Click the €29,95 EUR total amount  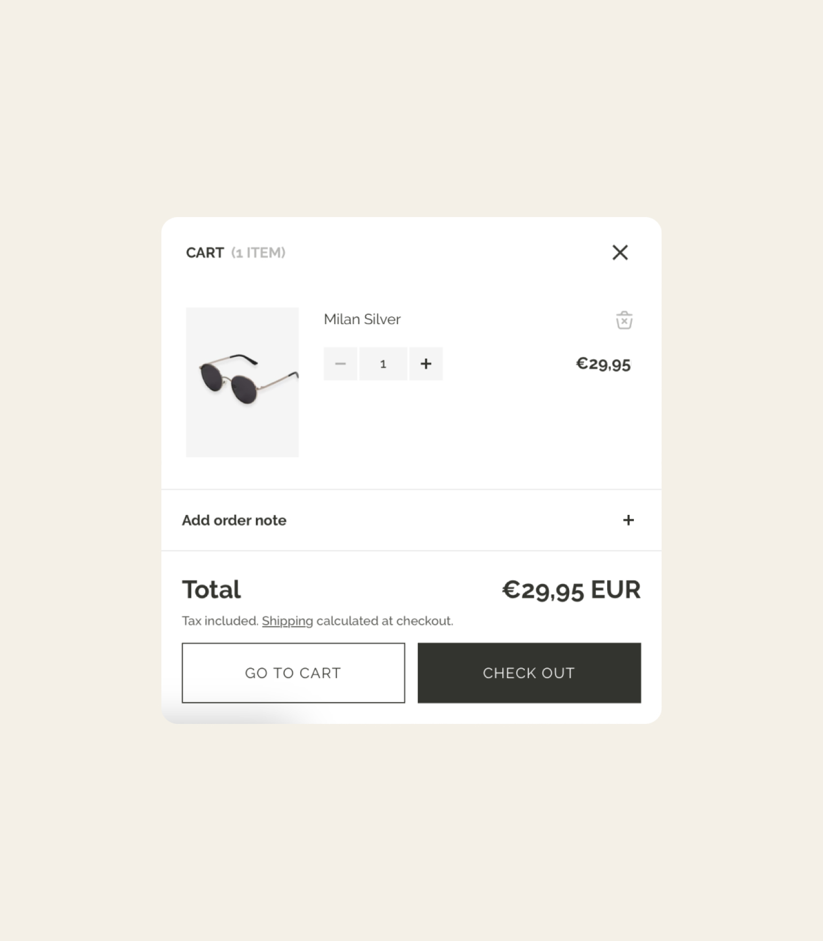pyautogui.click(x=571, y=589)
